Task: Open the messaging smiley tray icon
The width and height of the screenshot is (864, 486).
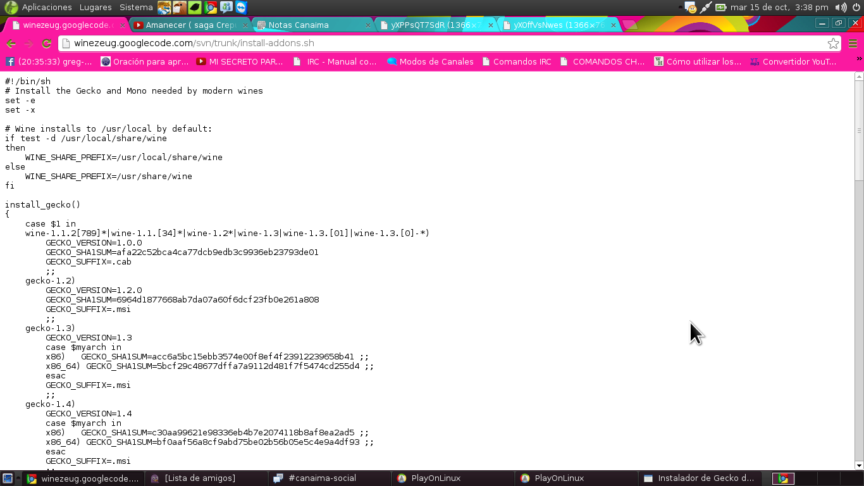Action: point(690,8)
